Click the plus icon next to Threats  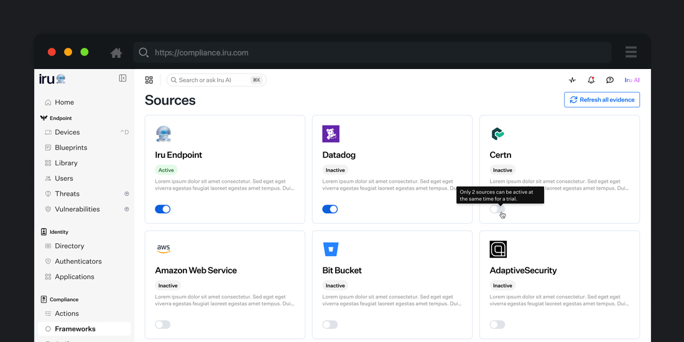click(126, 193)
